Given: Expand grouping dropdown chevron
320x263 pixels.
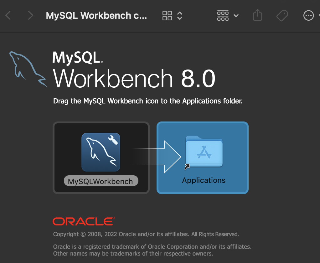Looking at the screenshot, I should click(x=236, y=16).
